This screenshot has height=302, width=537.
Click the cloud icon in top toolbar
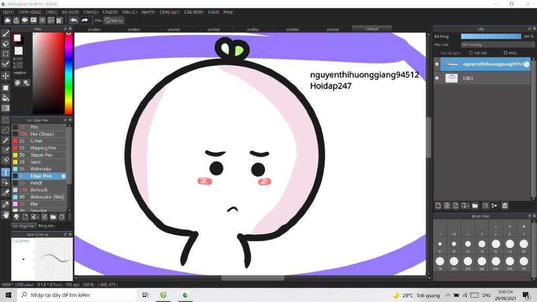click(x=7, y=20)
